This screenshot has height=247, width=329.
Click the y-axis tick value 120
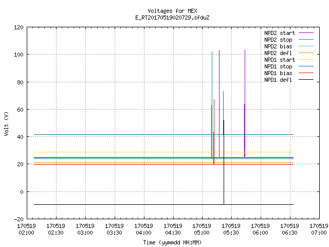coord(19,27)
